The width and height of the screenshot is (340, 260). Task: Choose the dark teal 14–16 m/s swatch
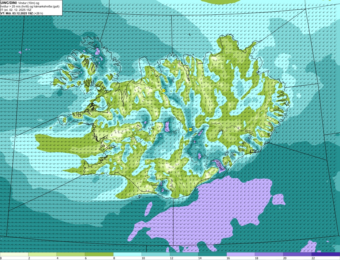212,254
